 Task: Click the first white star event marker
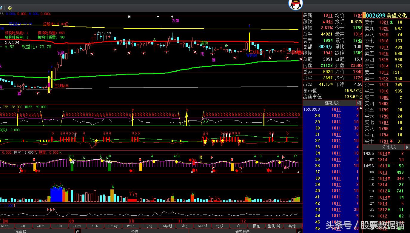click(129, 16)
